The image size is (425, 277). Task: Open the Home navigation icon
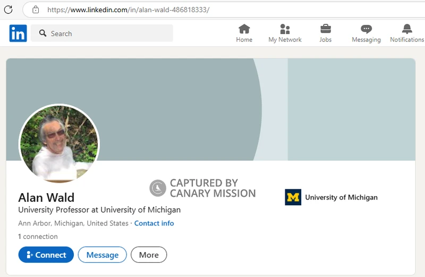pyautogui.click(x=244, y=29)
